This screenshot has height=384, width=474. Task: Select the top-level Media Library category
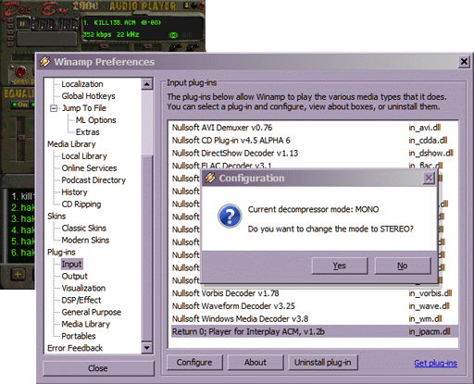tap(71, 144)
